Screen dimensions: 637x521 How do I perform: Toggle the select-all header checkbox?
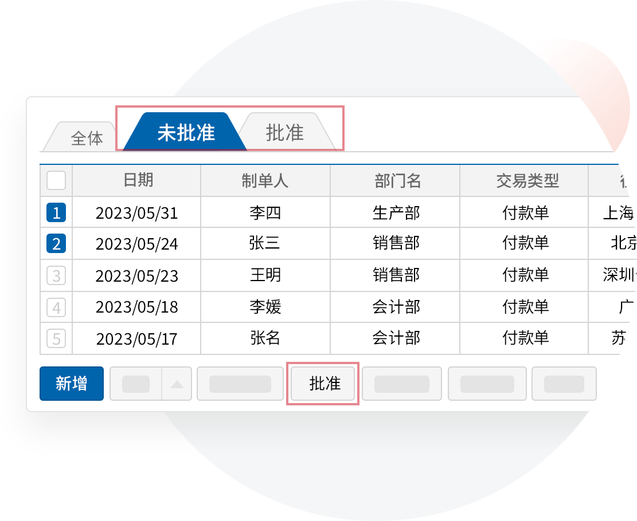(56, 181)
